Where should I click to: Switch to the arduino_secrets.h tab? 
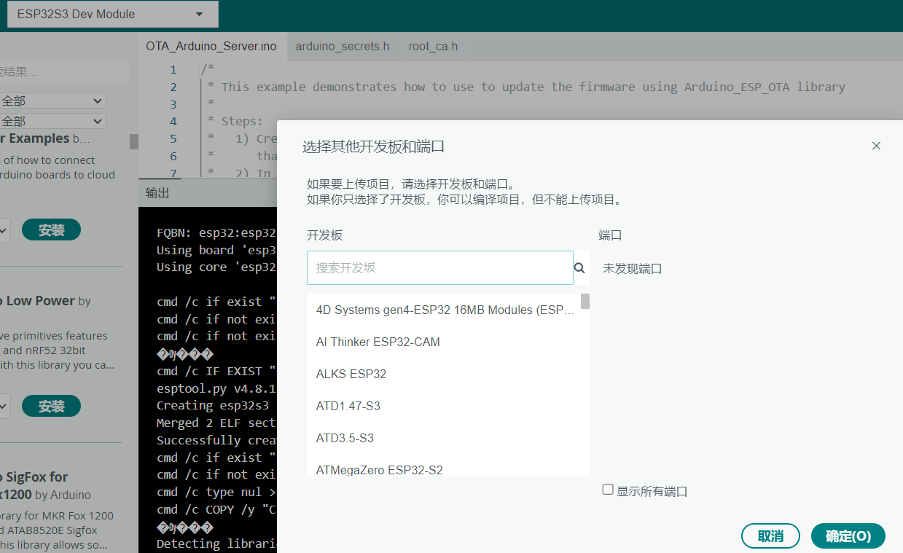tap(342, 46)
